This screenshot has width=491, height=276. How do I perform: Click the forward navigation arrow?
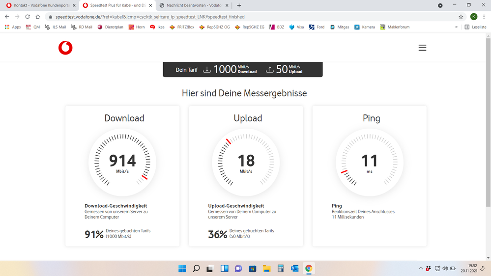coord(17,17)
